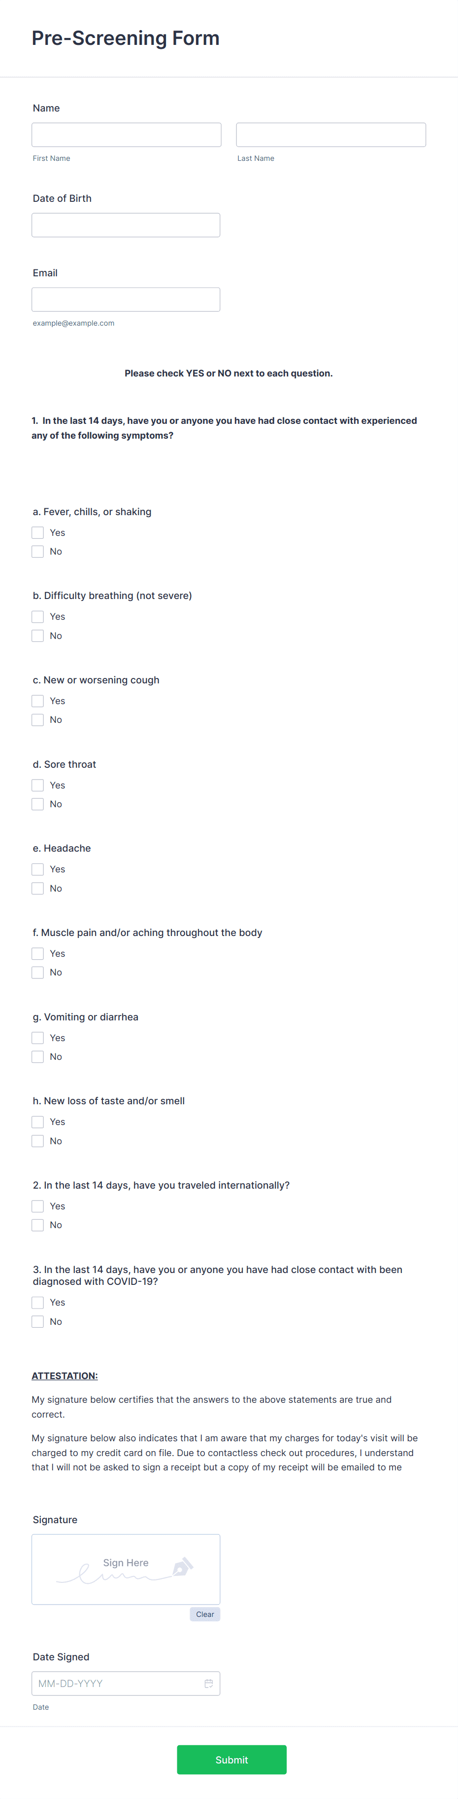Image resolution: width=458 pixels, height=1799 pixels.
Task: Check Yes for fever, chills, or shaking
Action: (37, 532)
